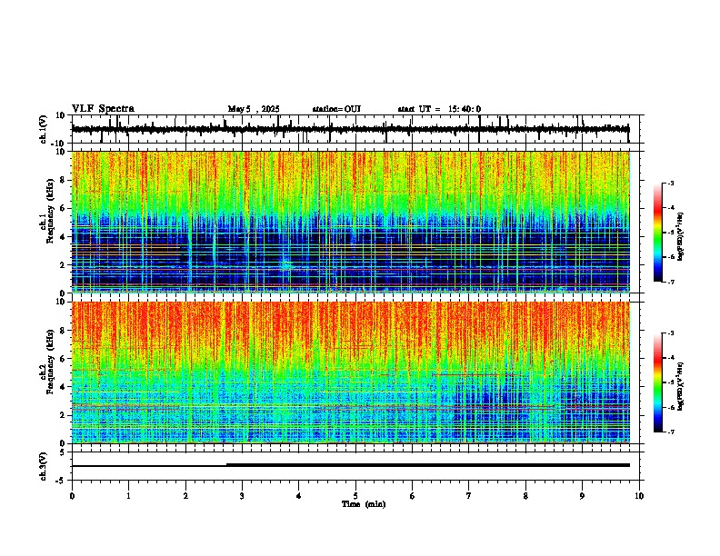This screenshot has height=556, width=720.
Task: Click time axis tick label "2"
Action: click(185, 496)
